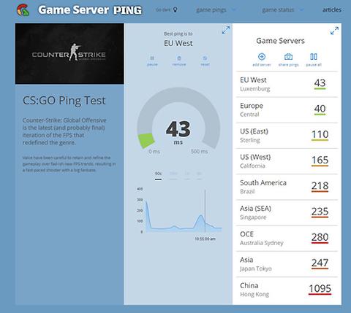351x313 pixels.
Task: Click the Counter-Strike banner image
Action: pyautogui.click(x=69, y=54)
